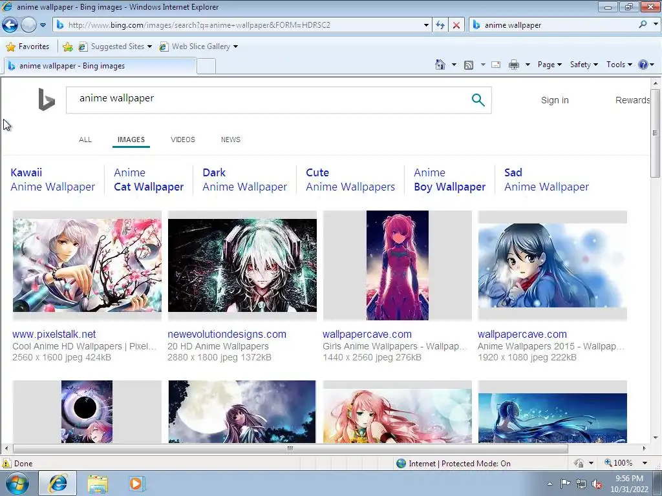Click the RSS Feeds icon
662x496 pixels.
pyautogui.click(x=468, y=65)
